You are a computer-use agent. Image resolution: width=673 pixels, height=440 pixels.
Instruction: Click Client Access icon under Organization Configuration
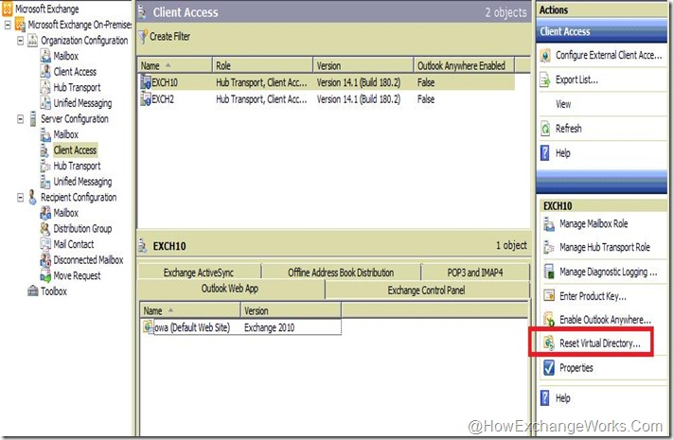45,71
